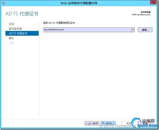This screenshot has height=130, width=159.
Task: Go to the 欢迎 step
Action: 12,24
